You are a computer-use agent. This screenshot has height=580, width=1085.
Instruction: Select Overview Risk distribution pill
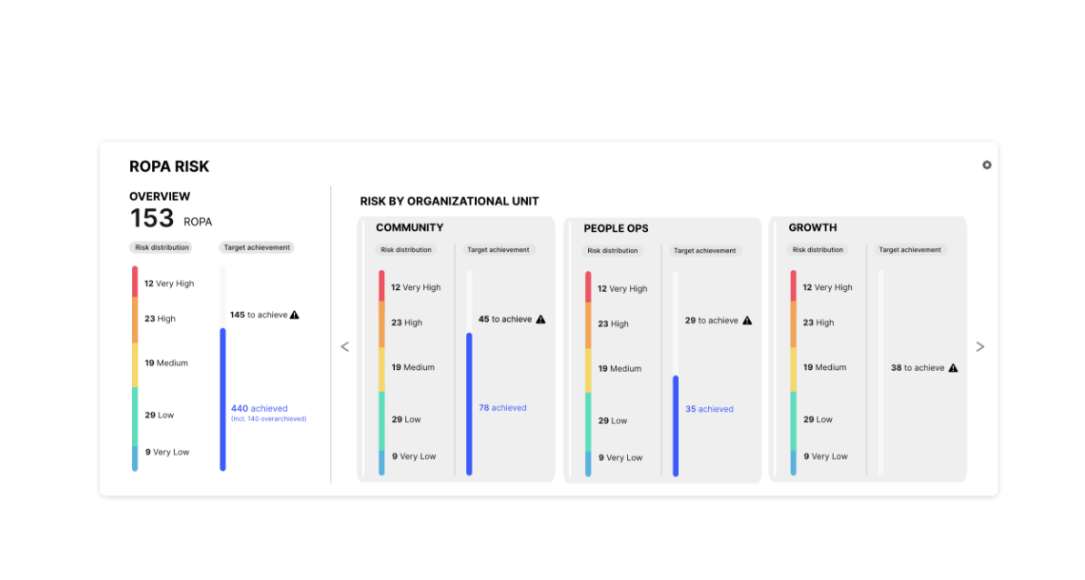click(x=162, y=247)
